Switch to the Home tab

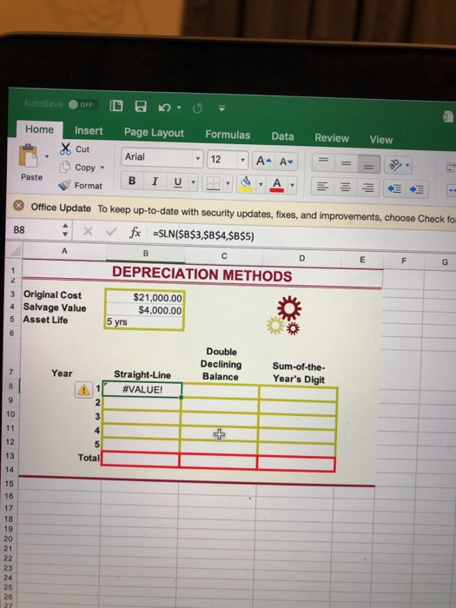pyautogui.click(x=40, y=129)
